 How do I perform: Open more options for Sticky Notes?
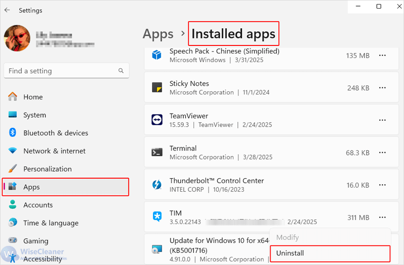382,88
